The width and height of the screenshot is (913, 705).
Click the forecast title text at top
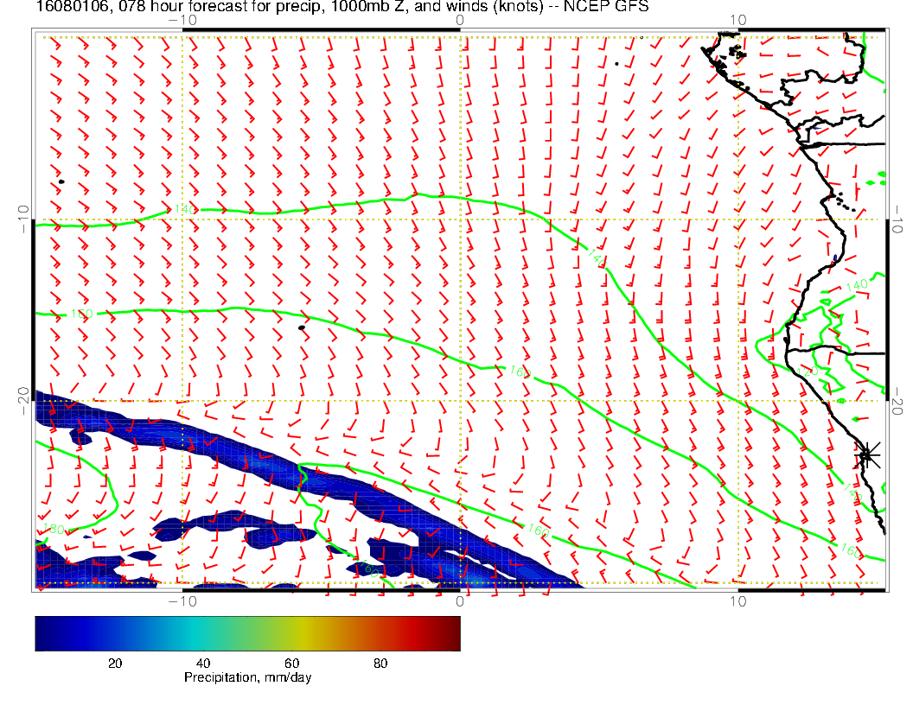tap(342, 6)
